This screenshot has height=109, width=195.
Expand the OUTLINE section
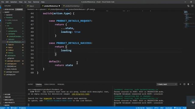pos(7,94)
